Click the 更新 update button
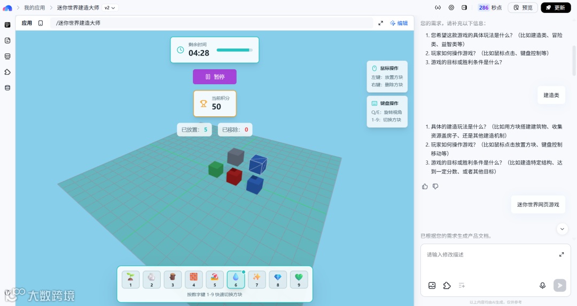 point(555,7)
